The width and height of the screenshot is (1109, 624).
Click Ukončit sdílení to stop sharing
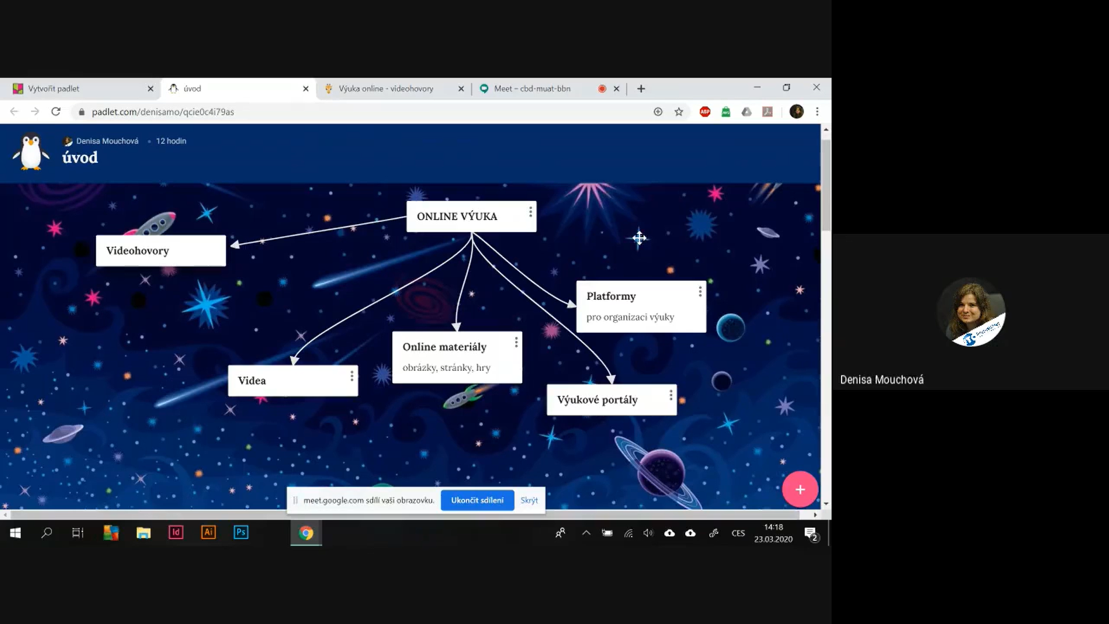click(477, 500)
